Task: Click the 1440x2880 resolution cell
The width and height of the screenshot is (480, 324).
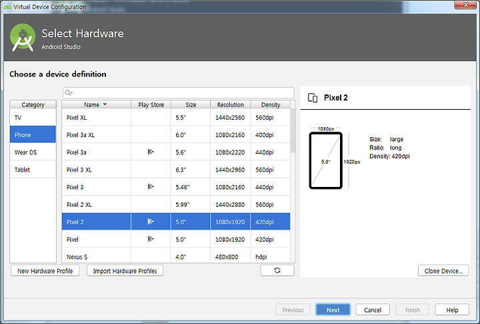Action: coord(230,205)
